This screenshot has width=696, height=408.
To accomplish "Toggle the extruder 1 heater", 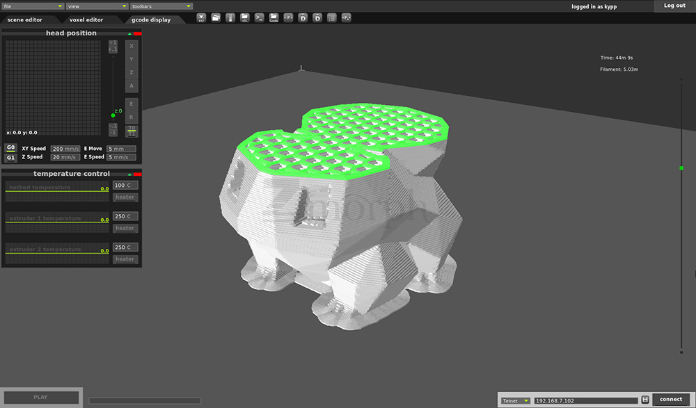I will (125, 228).
